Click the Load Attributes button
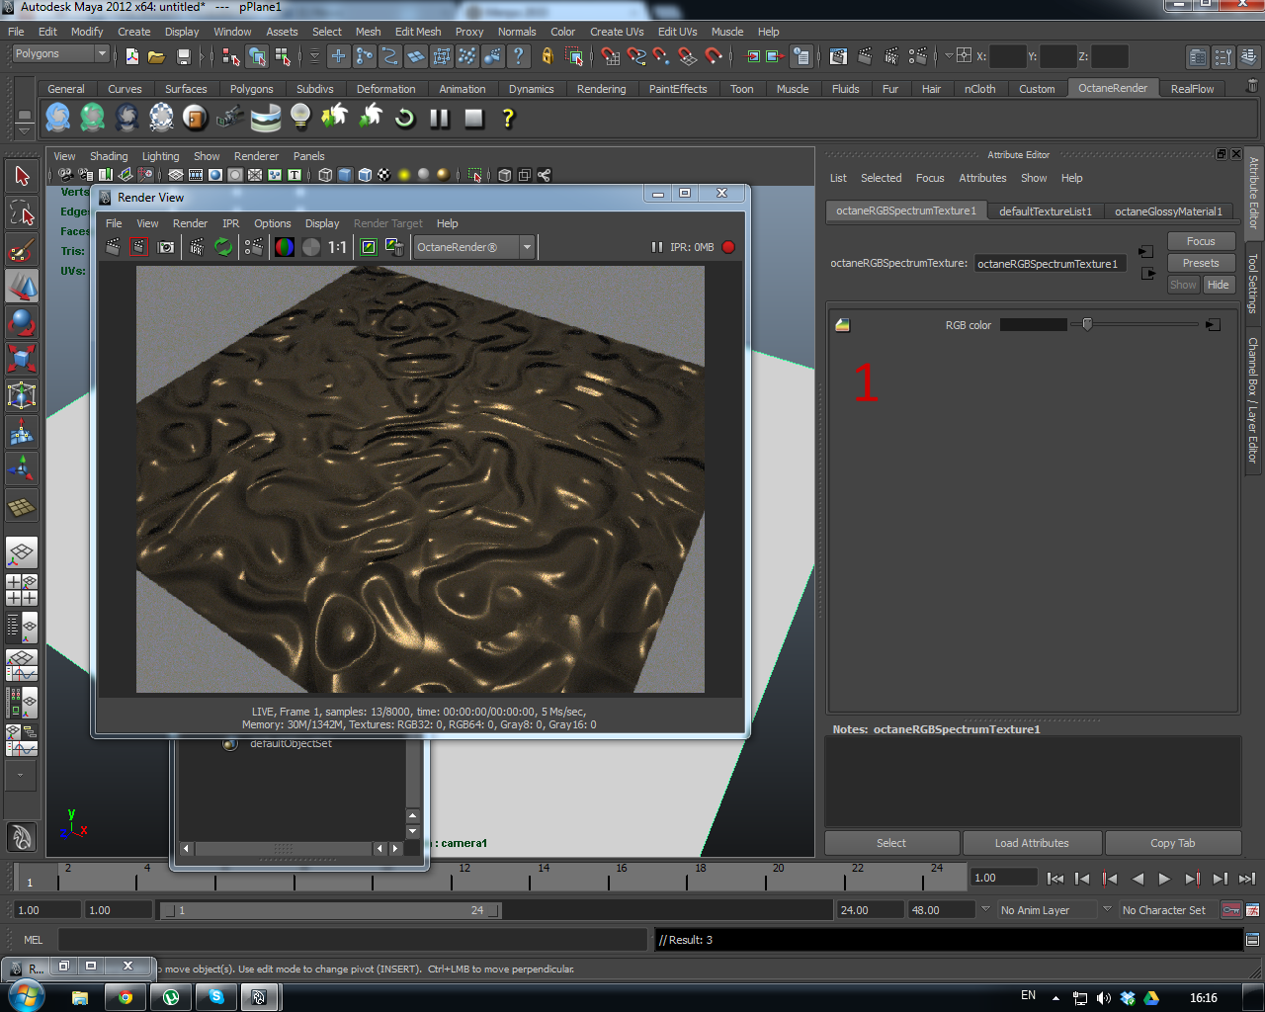The image size is (1265, 1012). point(1031,843)
